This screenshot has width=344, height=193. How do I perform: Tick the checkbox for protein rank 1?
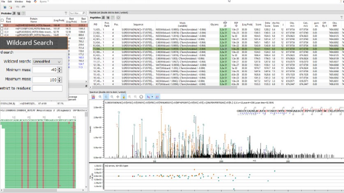2,25
